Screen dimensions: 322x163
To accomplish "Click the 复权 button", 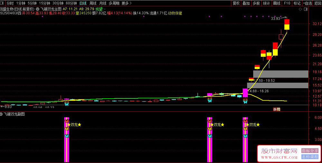I will pos(236,3).
